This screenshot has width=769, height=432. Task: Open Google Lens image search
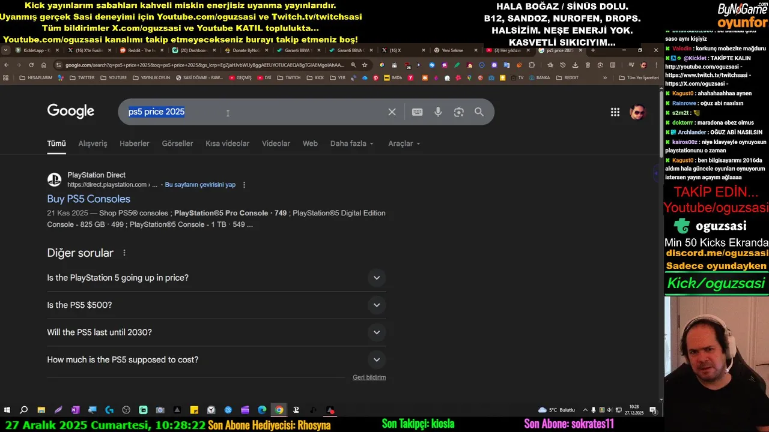click(459, 112)
